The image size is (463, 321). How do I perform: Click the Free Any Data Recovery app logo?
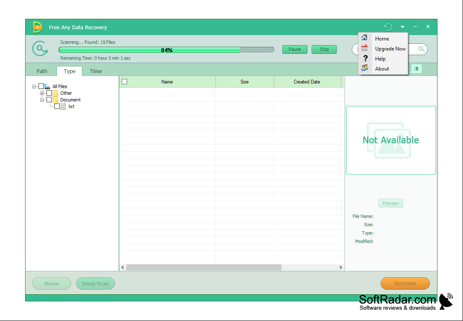(38, 27)
